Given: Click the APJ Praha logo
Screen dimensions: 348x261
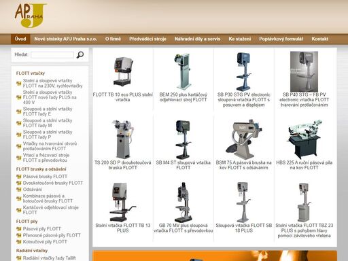Looking at the screenshot, I should pos(31,16).
